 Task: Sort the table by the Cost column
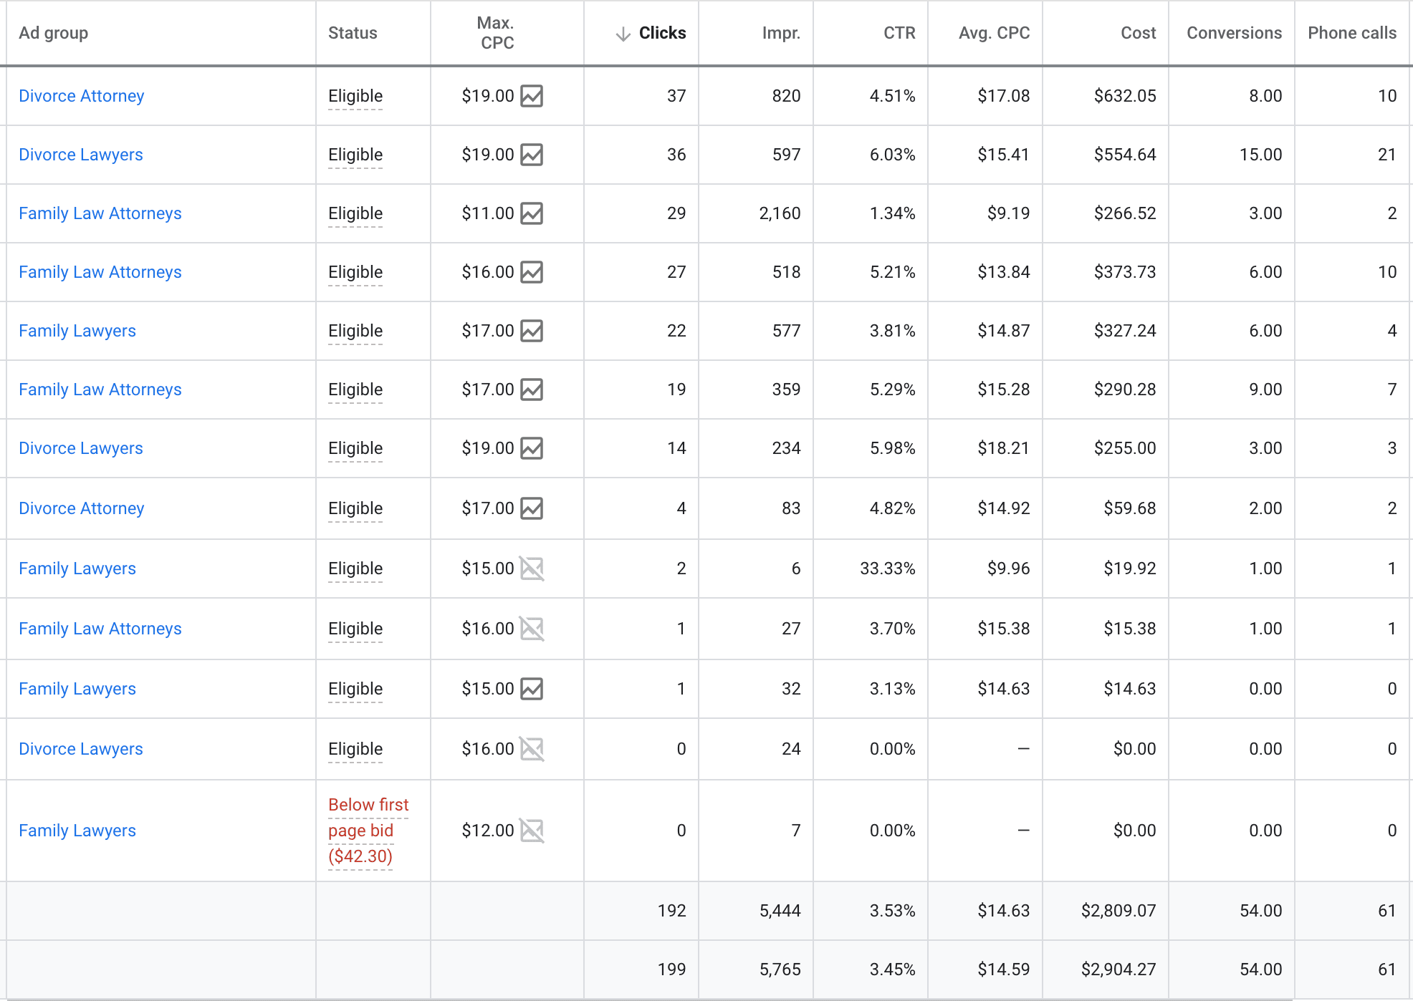(x=1138, y=33)
